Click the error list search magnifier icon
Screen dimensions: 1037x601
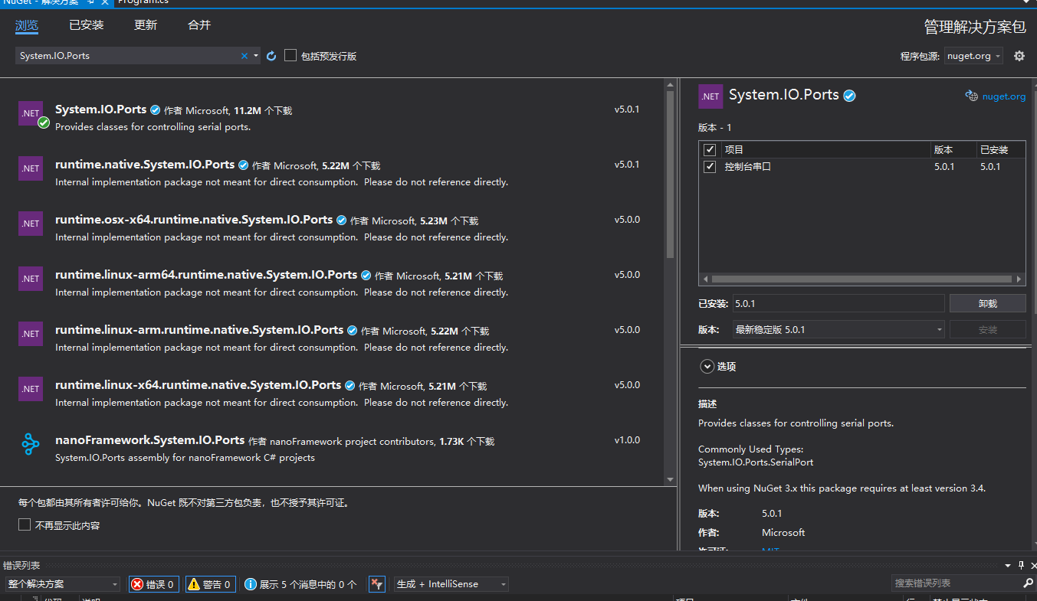[1028, 583]
